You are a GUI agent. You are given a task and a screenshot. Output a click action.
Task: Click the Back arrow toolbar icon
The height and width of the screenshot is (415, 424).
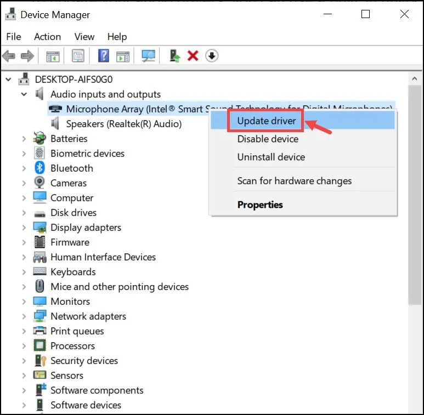8,56
